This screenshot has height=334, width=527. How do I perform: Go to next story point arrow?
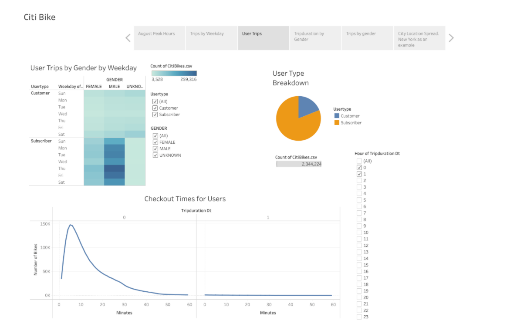[451, 38]
